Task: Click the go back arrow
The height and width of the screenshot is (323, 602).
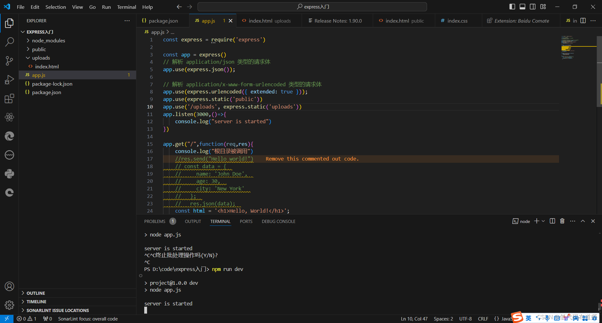Action: [179, 7]
